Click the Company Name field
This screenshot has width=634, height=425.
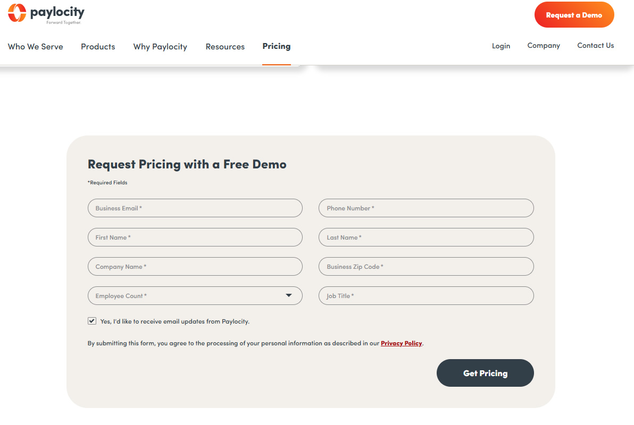pos(195,266)
